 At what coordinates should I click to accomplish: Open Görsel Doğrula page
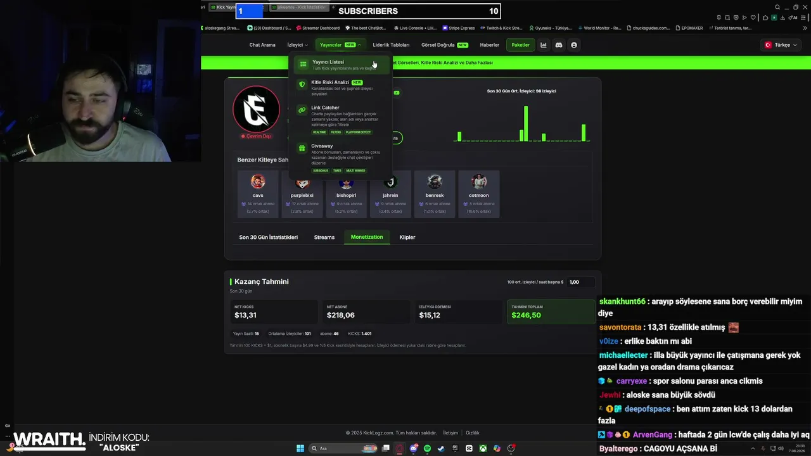[x=445, y=45]
